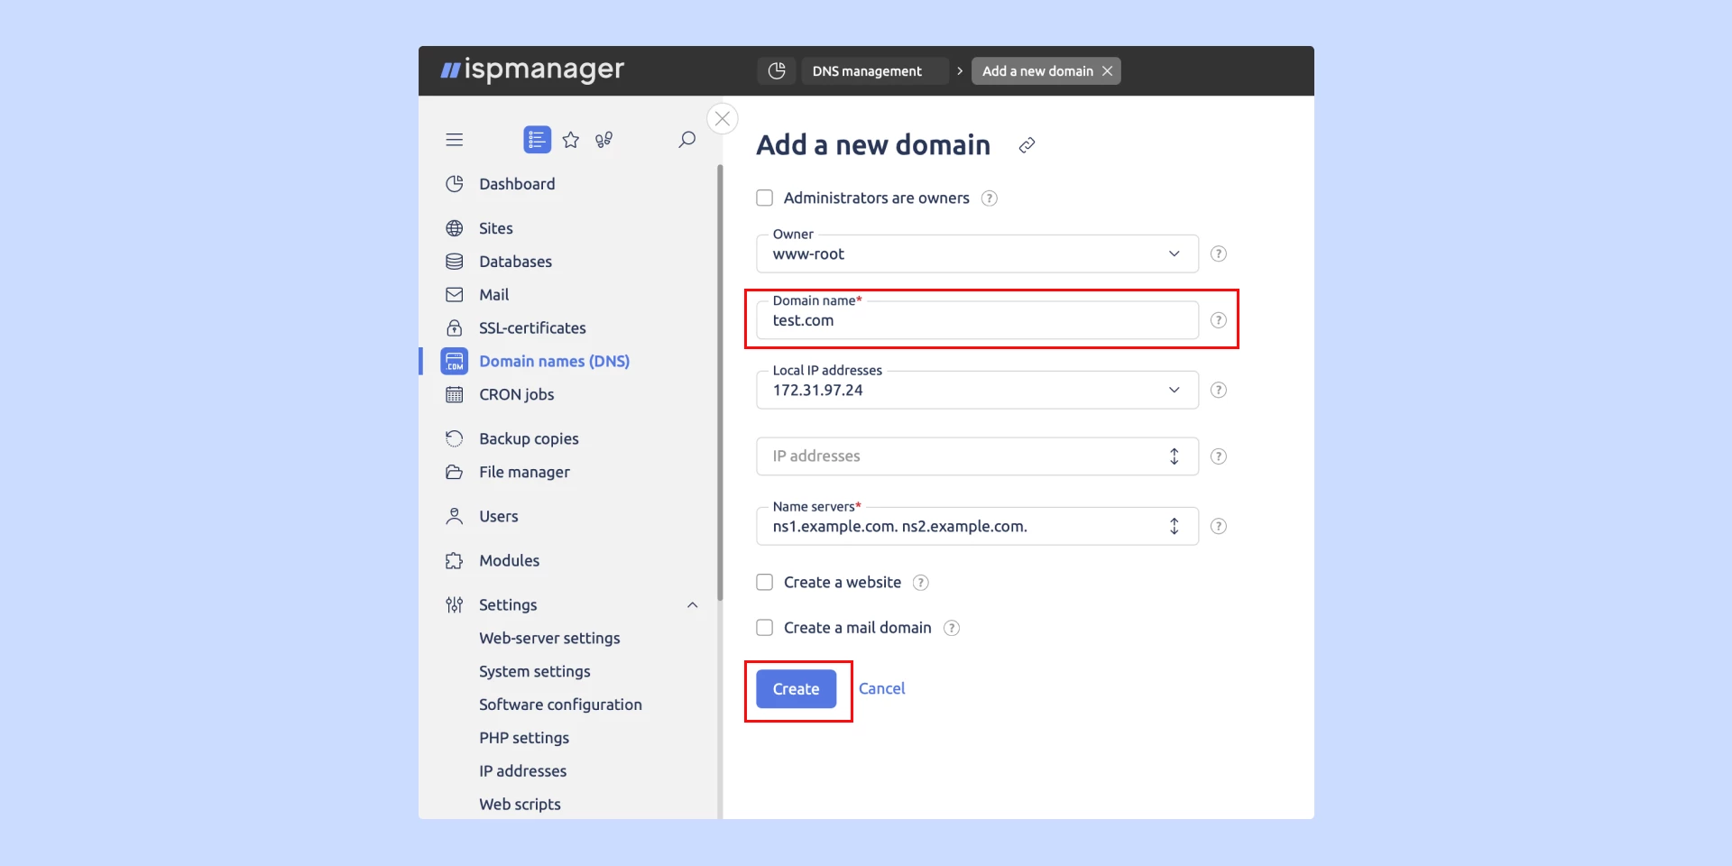The width and height of the screenshot is (1732, 866).
Task: Open PHP settings
Action: point(524,738)
